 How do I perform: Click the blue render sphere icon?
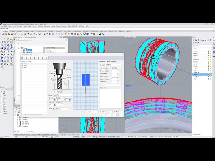[x=88, y=34]
